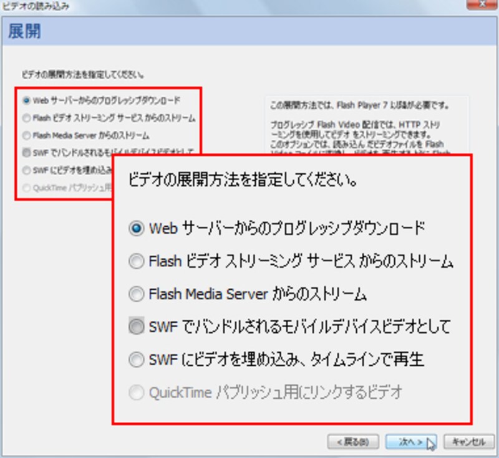Choose enlarged Flash ビデオ ストリーミング サービス radio in callout
This screenshot has height=458, width=499.
point(137,261)
